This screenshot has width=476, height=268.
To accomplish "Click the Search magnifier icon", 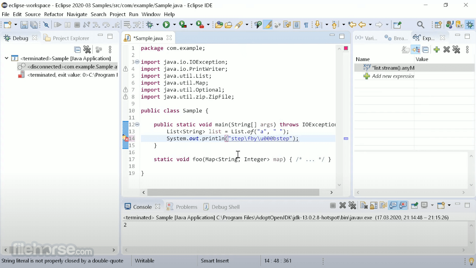I will pyautogui.click(x=421, y=25).
